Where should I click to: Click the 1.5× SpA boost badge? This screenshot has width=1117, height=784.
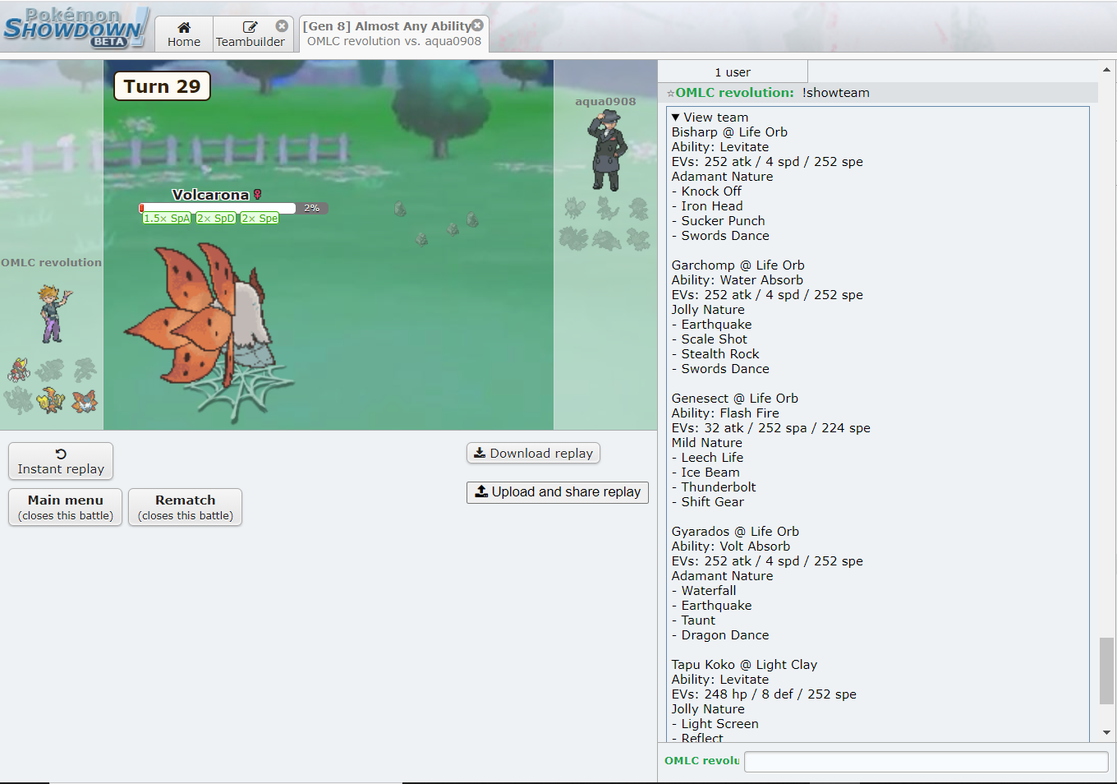click(167, 219)
